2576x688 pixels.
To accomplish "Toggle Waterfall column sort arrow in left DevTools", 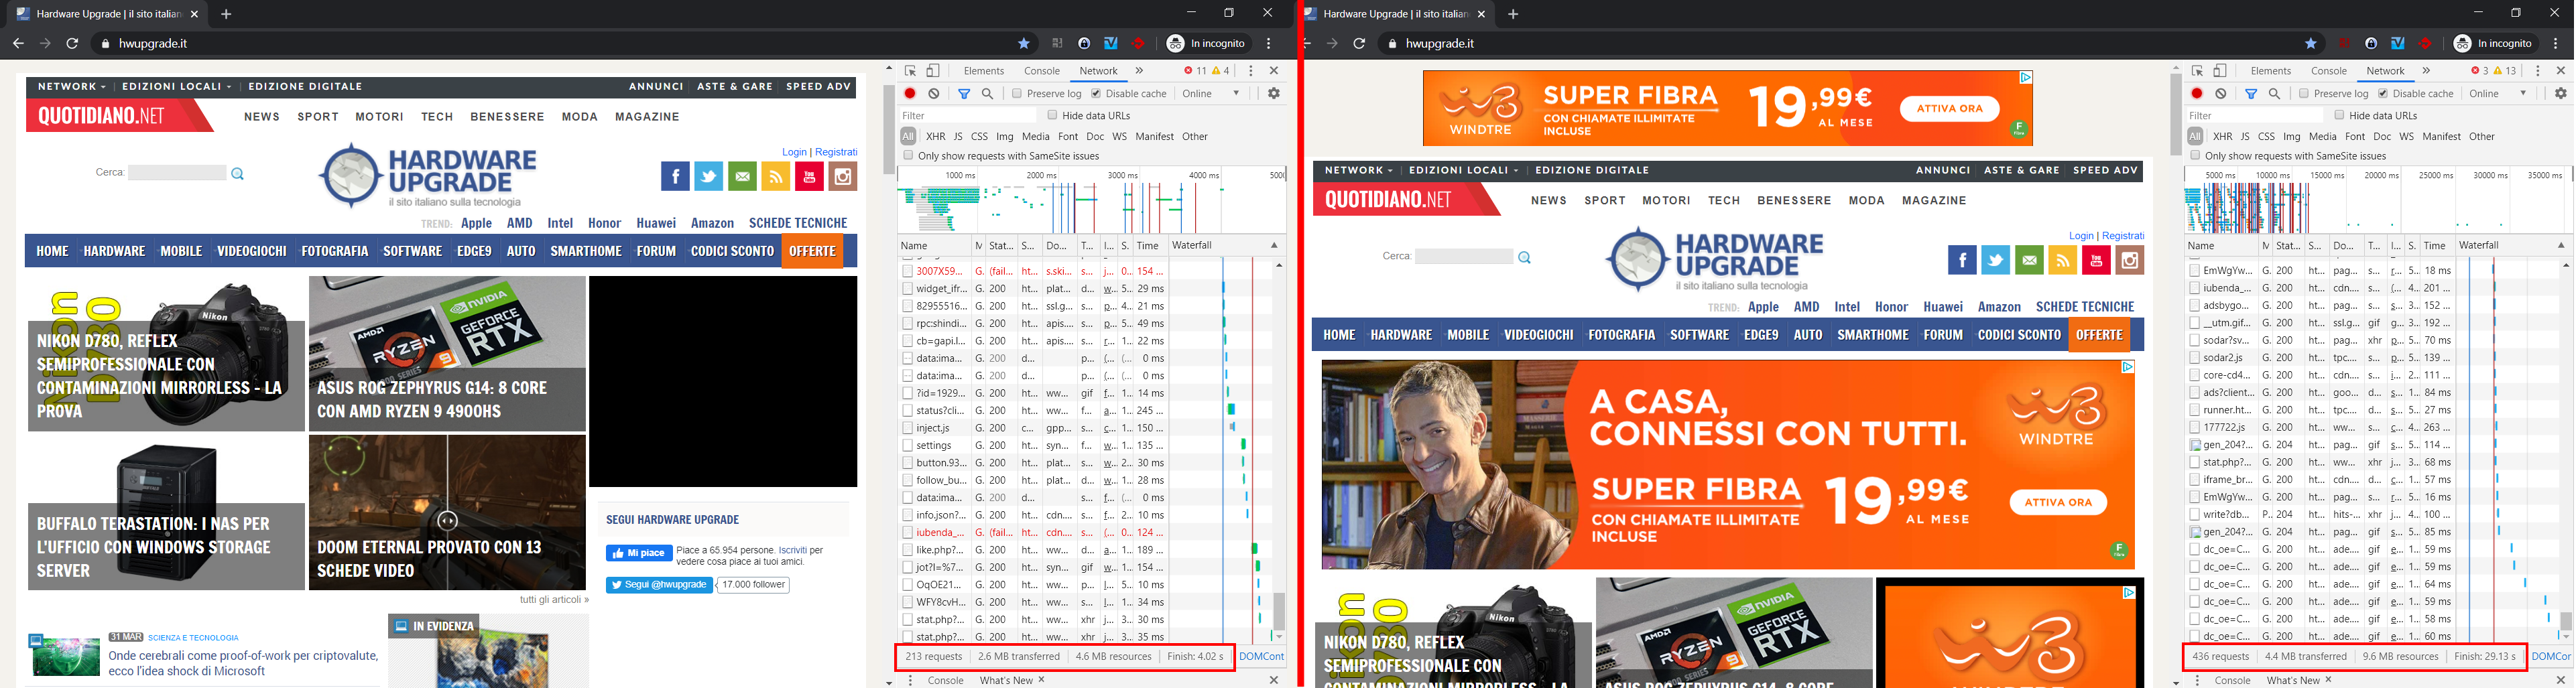I will click(1274, 245).
